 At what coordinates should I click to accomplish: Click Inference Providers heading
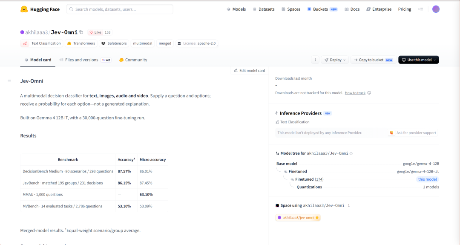pyautogui.click(x=300, y=113)
